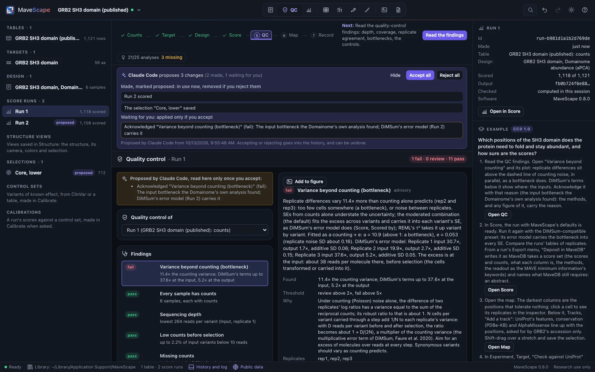Open the figure image icon in toolbar
595x372 pixels.
(x=384, y=10)
